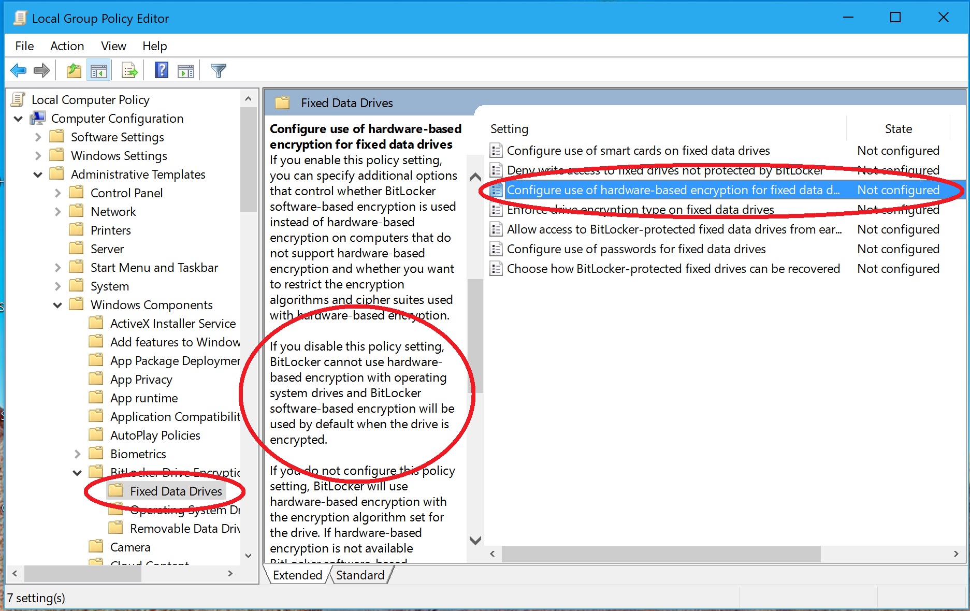Expand the Start Menu and Taskbar node
Screen dimensions: 970x611
(x=57, y=268)
